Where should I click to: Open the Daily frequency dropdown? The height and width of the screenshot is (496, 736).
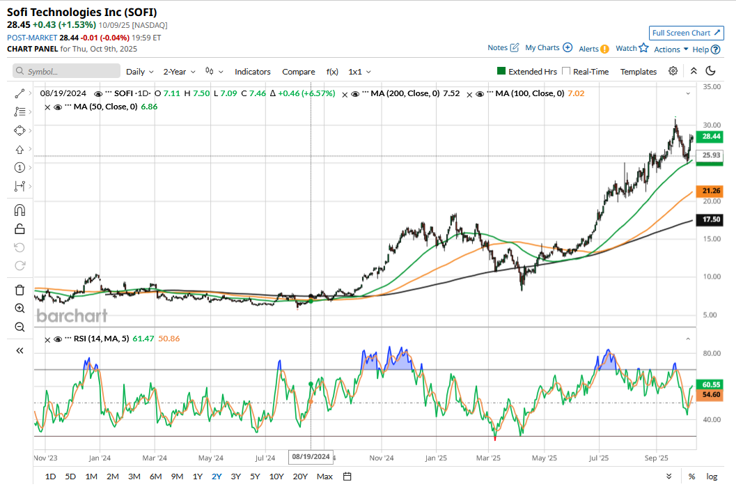click(x=140, y=72)
